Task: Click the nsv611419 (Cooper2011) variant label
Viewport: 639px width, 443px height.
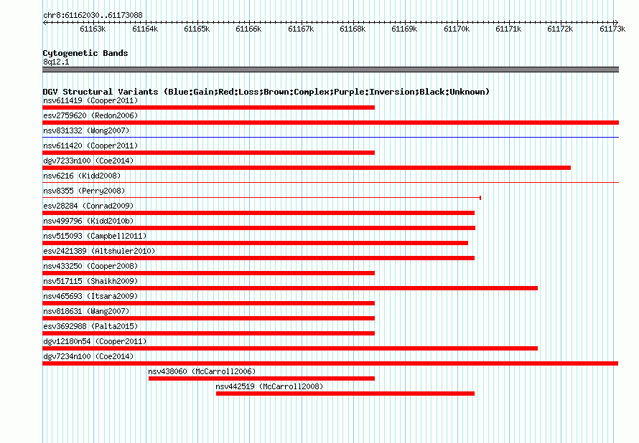Action: 90,100
